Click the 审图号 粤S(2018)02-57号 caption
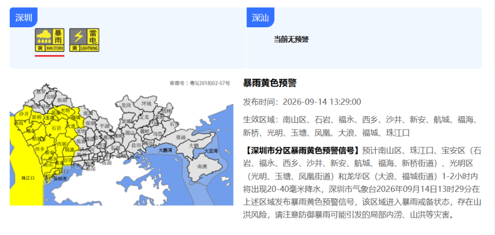 200,83
